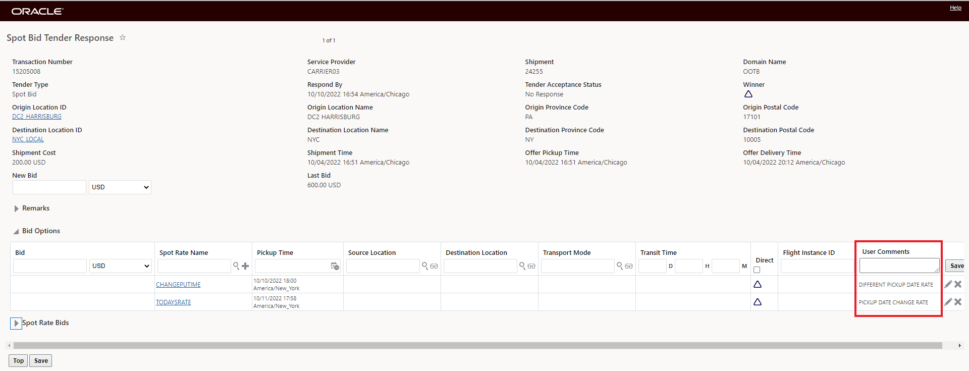Focus the Bid amount field in Bid Options
Viewport: 969px width, 371px height.
pos(50,266)
